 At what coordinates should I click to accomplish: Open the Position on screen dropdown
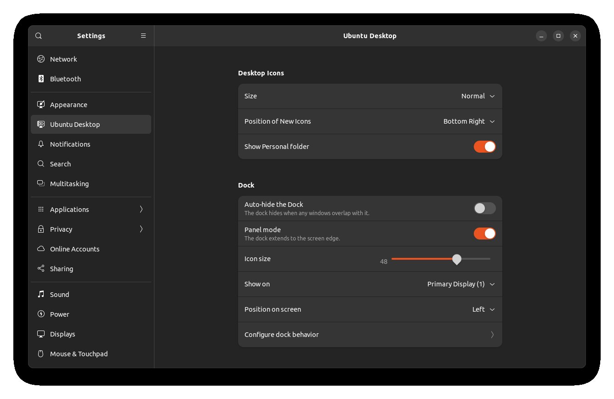[x=483, y=309]
